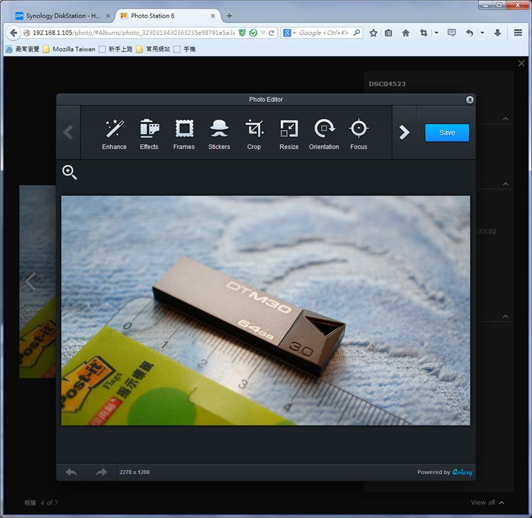The width and height of the screenshot is (532, 518).
Task: Open Mozilla Taiwan bookmark folder
Action: click(70, 49)
